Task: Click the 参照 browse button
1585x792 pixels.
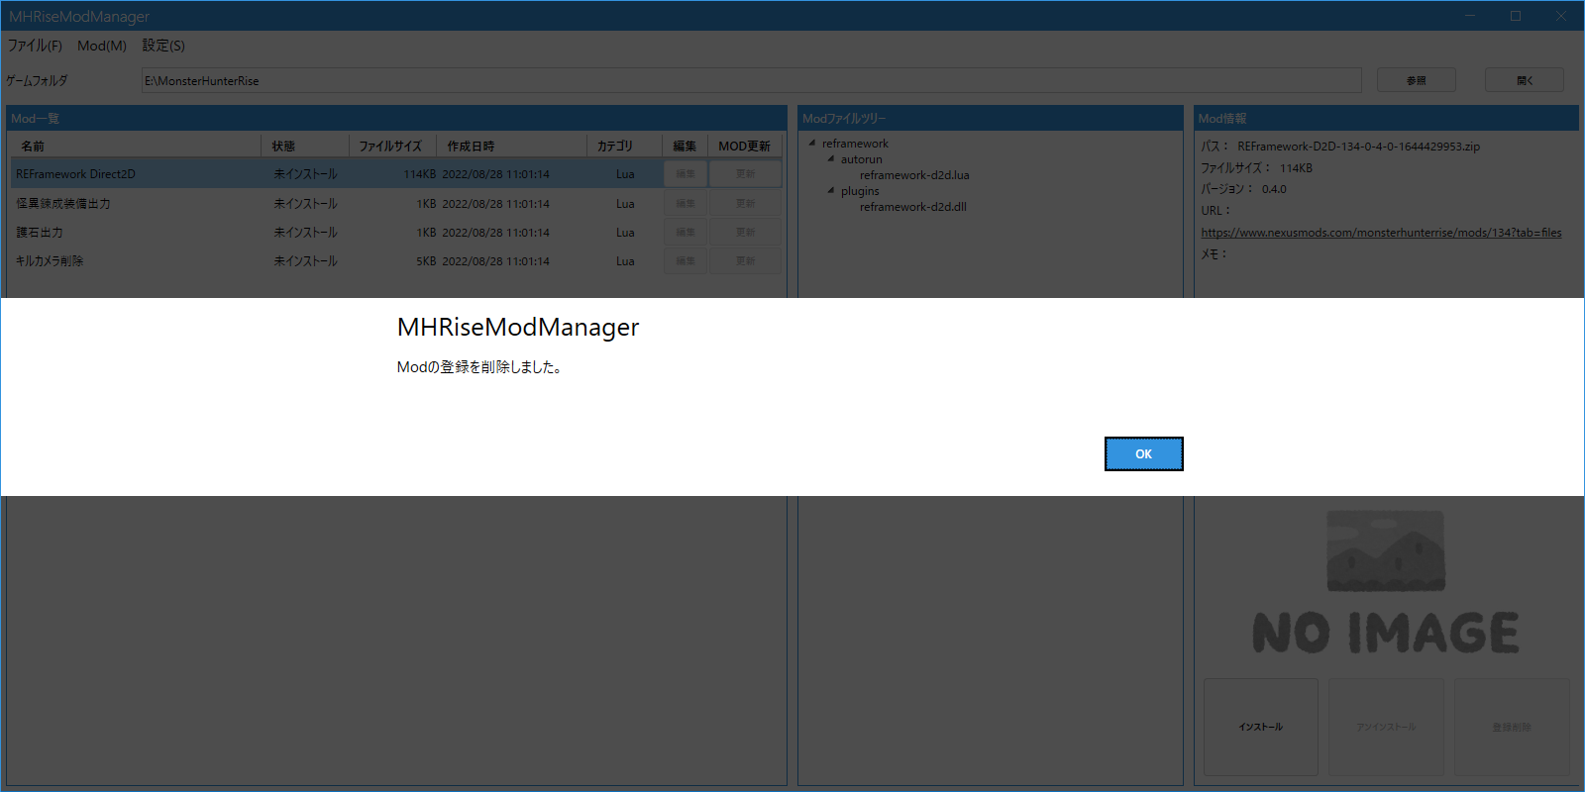Action: click(1416, 80)
